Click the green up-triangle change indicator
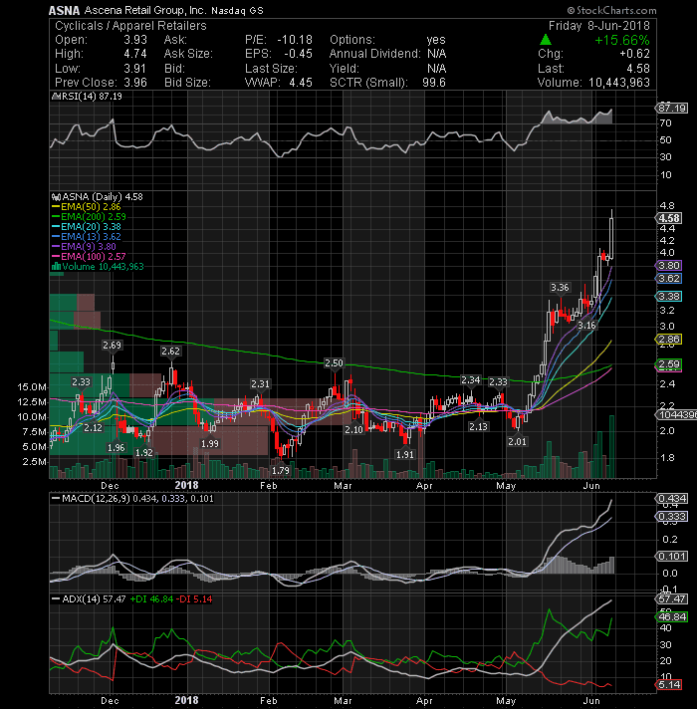Screen dimensions: 697x709 click(546, 40)
